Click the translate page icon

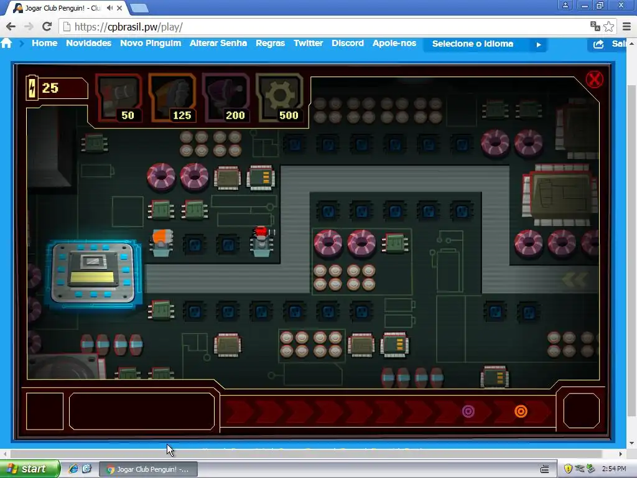click(595, 27)
